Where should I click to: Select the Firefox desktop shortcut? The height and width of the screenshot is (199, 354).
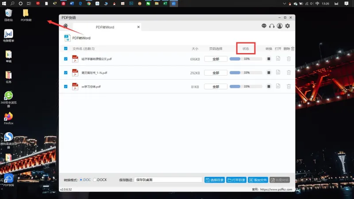pyautogui.click(x=8, y=118)
